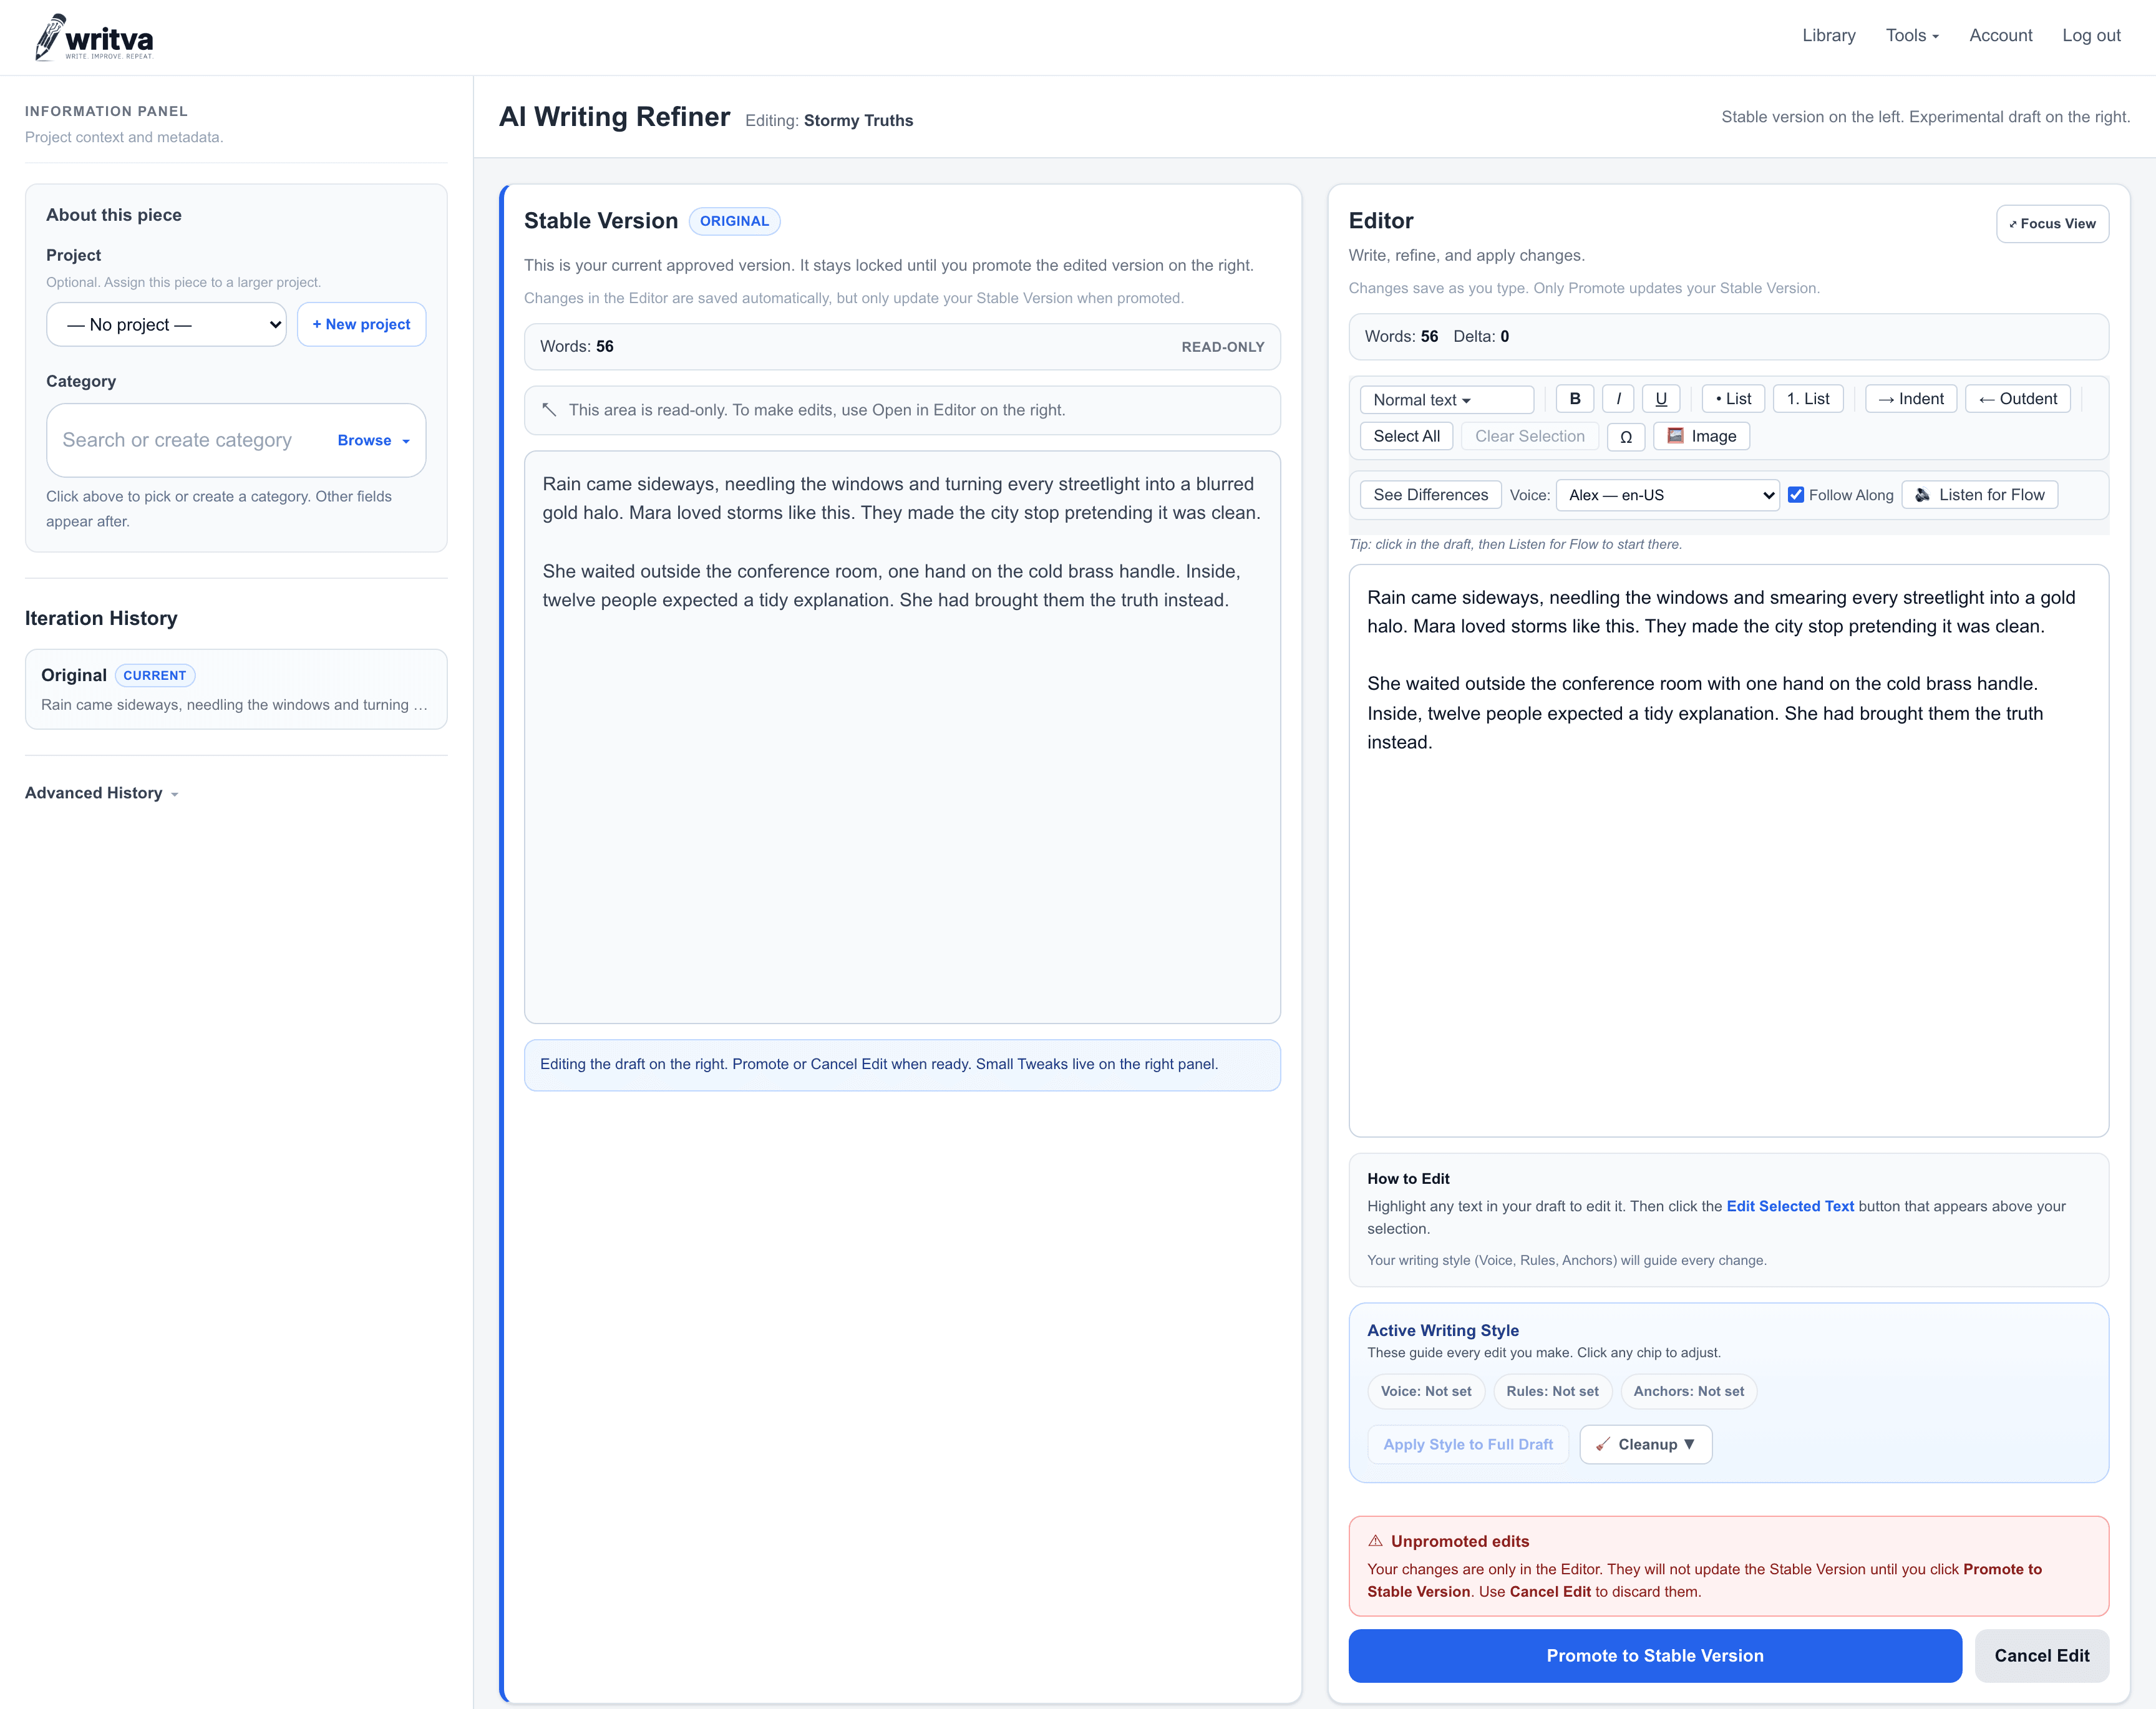This screenshot has height=1709, width=2156.
Task: Apply bullet List formatting
Action: click(x=1733, y=399)
